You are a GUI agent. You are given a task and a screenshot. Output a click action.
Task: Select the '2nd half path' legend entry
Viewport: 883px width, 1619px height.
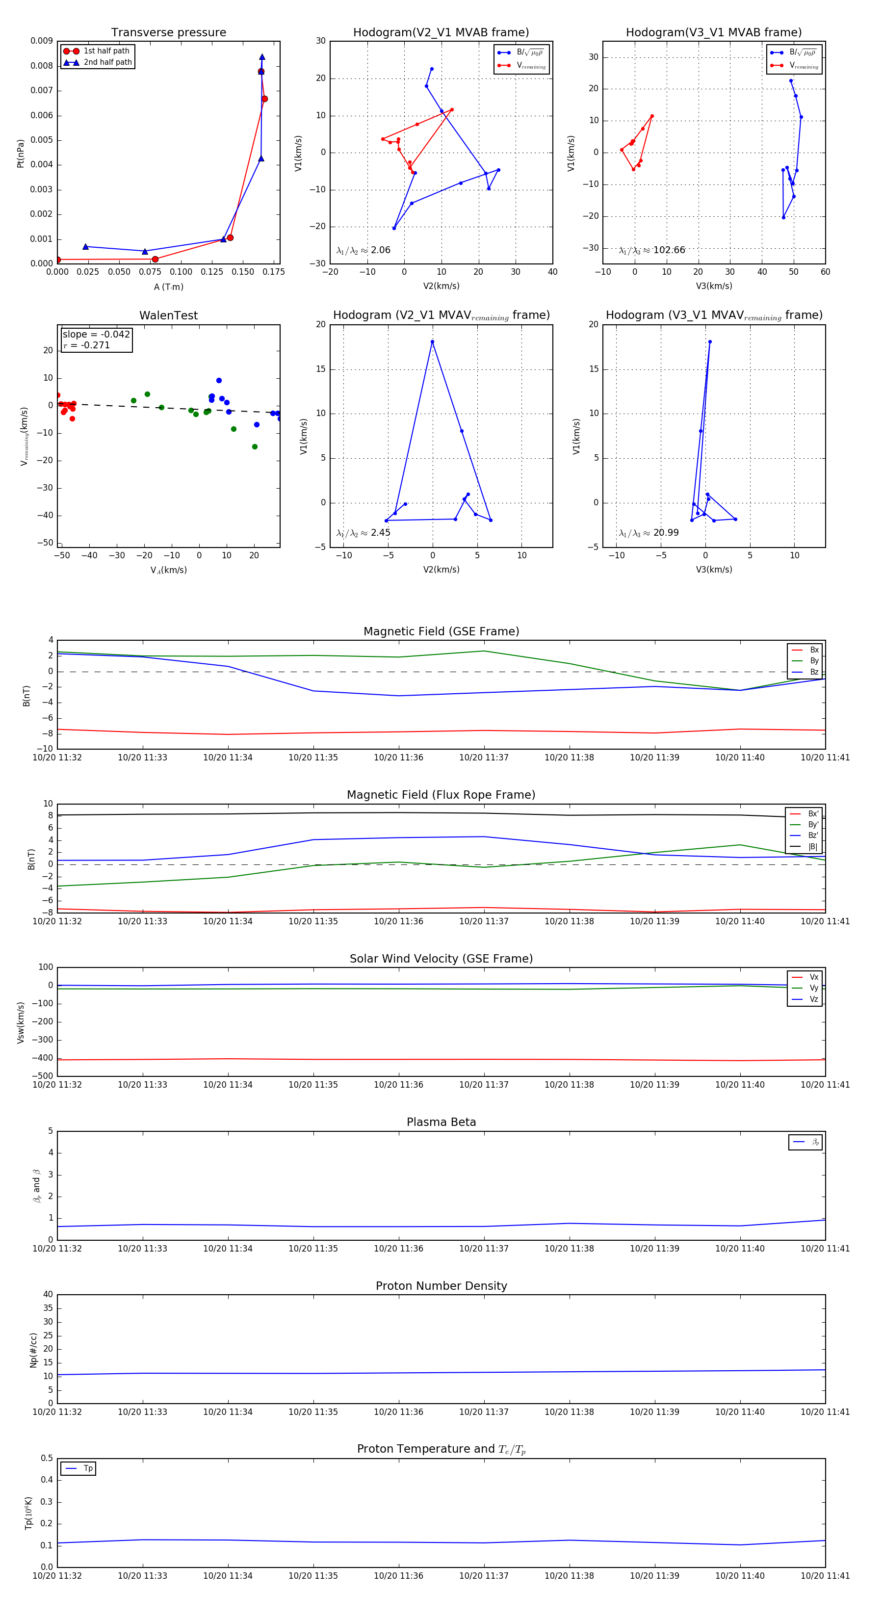pyautogui.click(x=98, y=62)
